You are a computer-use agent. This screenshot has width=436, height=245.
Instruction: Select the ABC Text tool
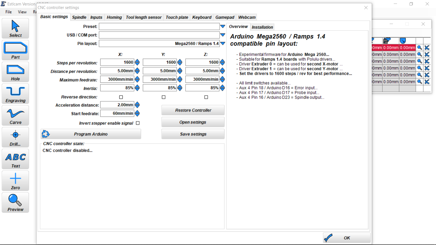click(15, 159)
